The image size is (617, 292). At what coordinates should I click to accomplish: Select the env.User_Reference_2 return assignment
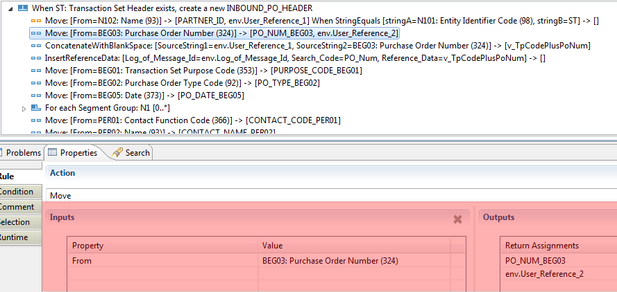[x=546, y=275]
